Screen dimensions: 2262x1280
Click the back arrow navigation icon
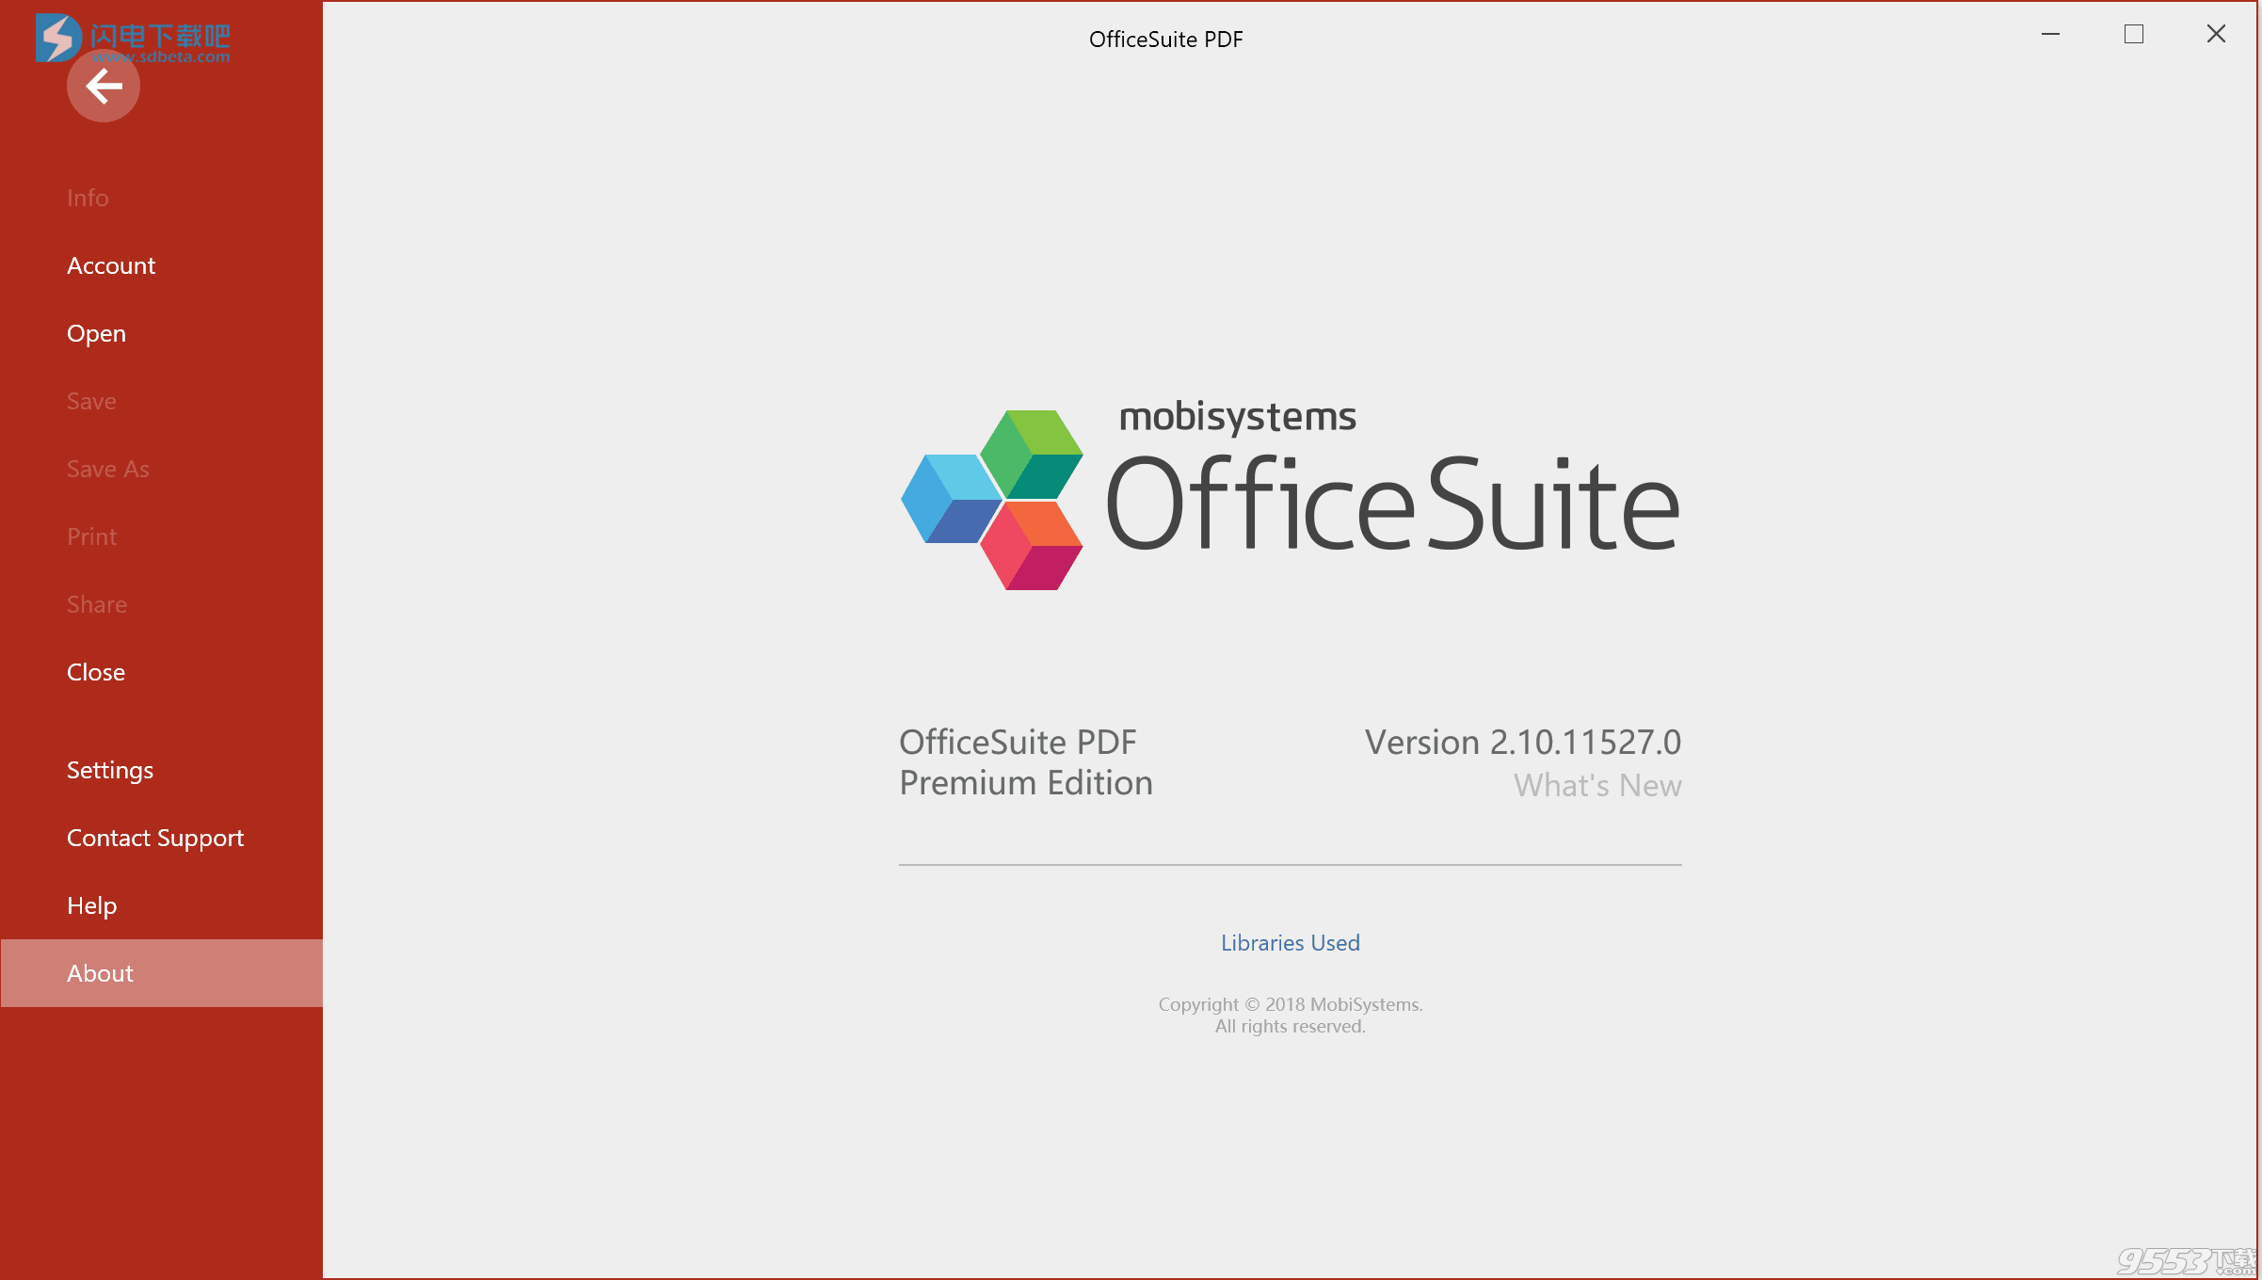[103, 86]
